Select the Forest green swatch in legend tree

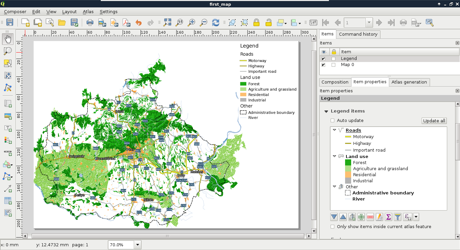(x=348, y=162)
